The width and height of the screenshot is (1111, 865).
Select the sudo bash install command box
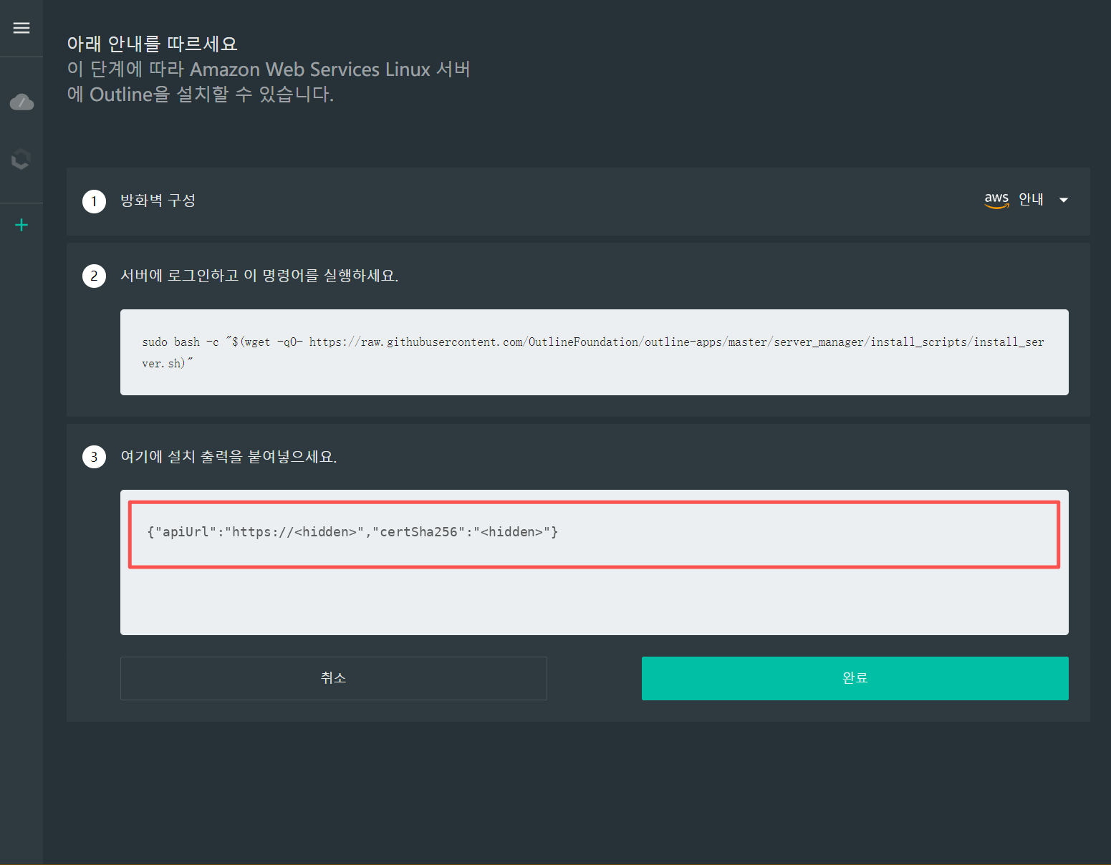[595, 352]
